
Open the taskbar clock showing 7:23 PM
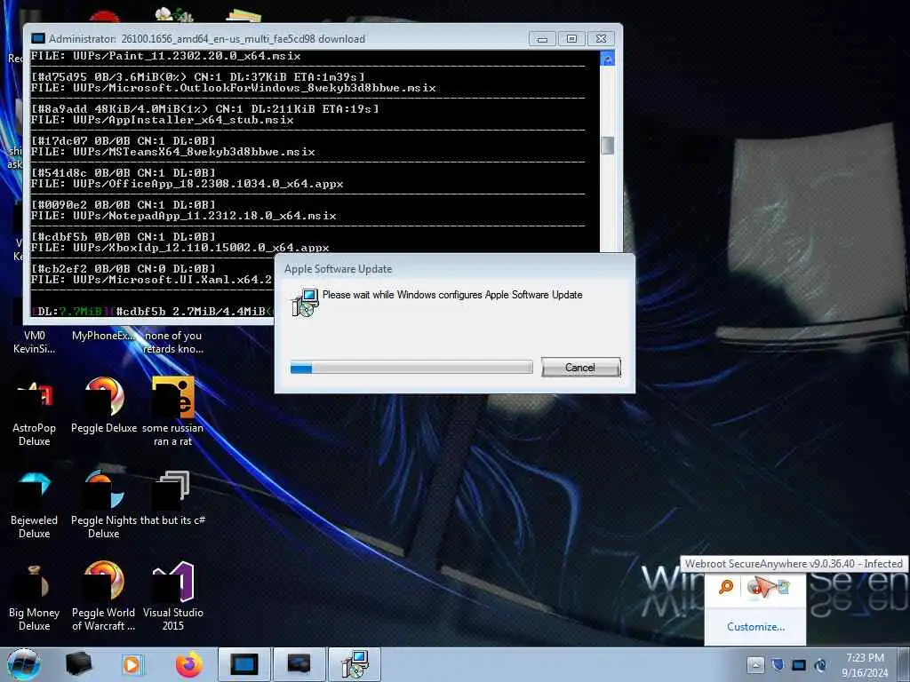865,665
